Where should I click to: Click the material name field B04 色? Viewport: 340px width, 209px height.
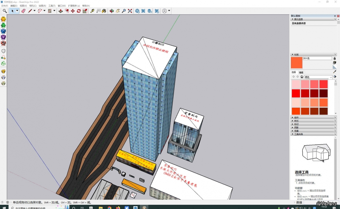317,58
